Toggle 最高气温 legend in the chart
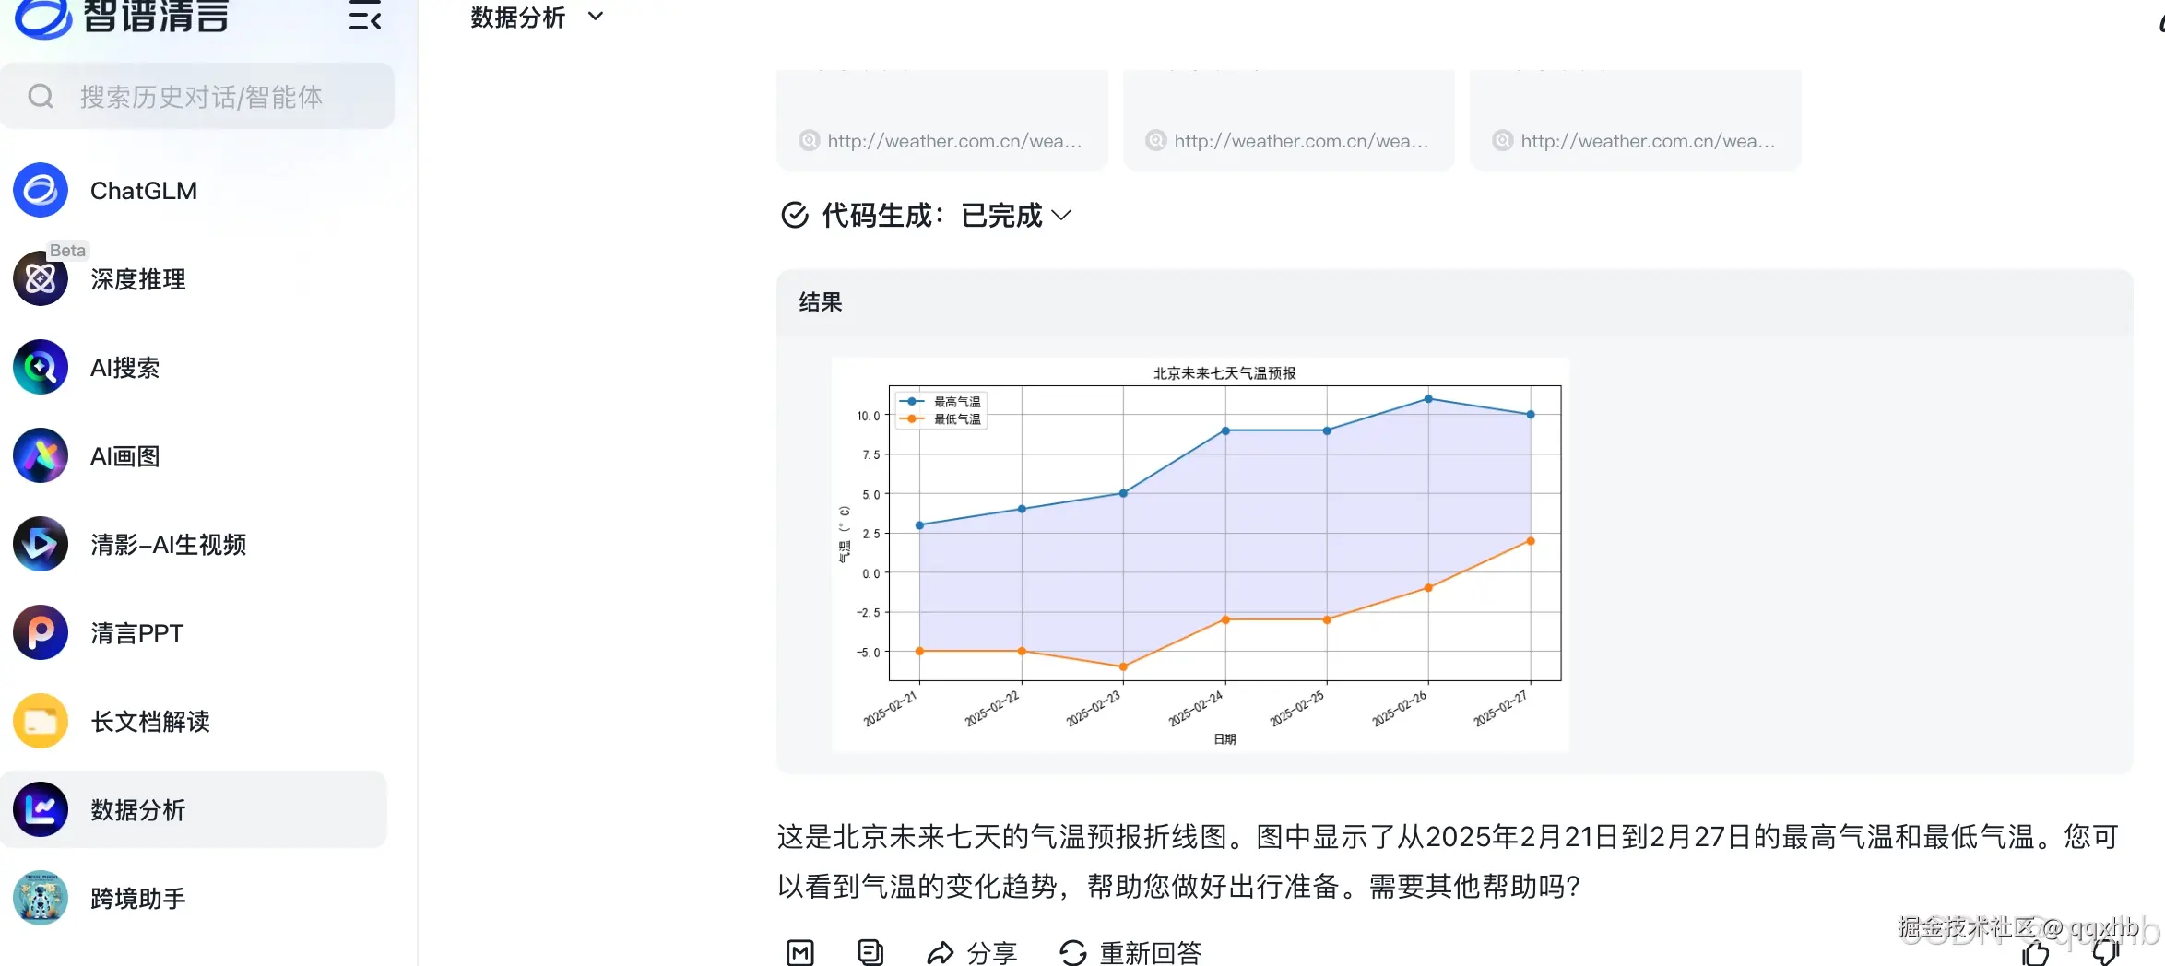The width and height of the screenshot is (2165, 966). (x=941, y=401)
